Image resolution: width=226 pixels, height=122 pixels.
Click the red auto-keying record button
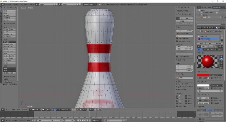tap(105, 120)
